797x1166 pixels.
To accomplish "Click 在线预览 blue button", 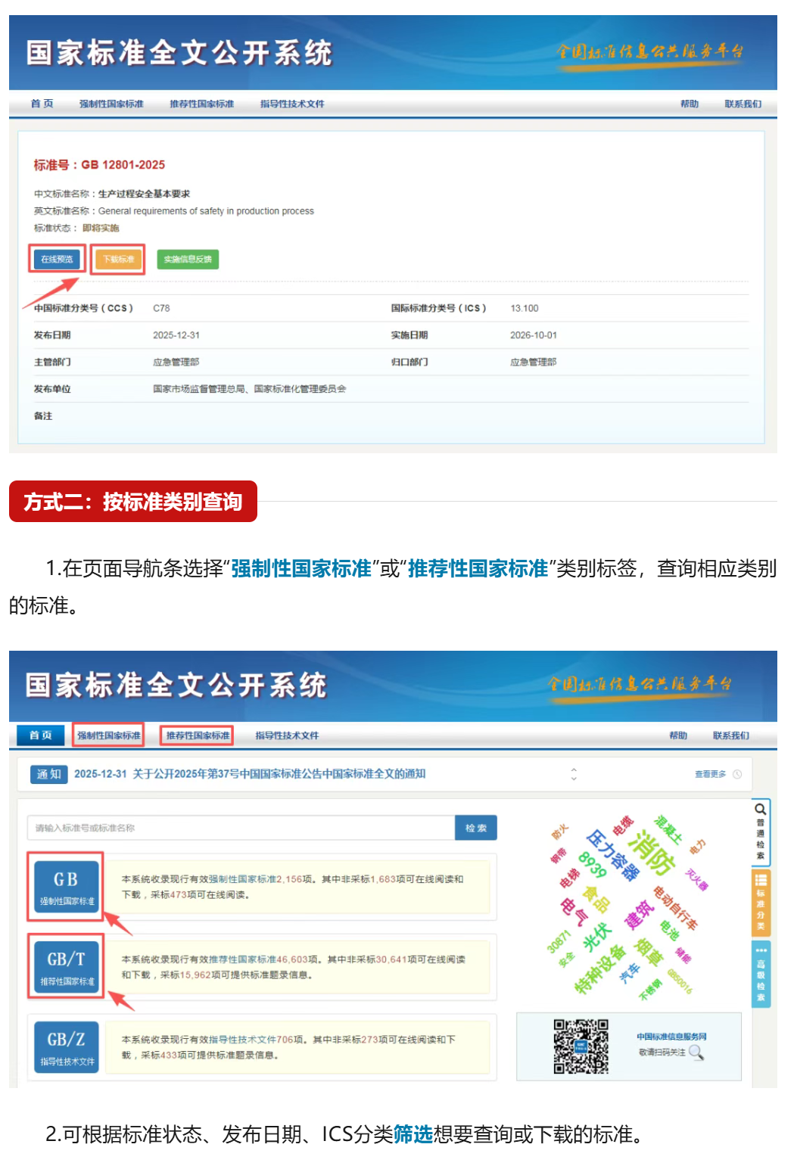I will [57, 260].
